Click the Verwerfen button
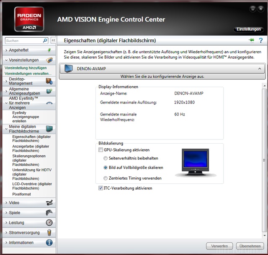 pos(219,246)
